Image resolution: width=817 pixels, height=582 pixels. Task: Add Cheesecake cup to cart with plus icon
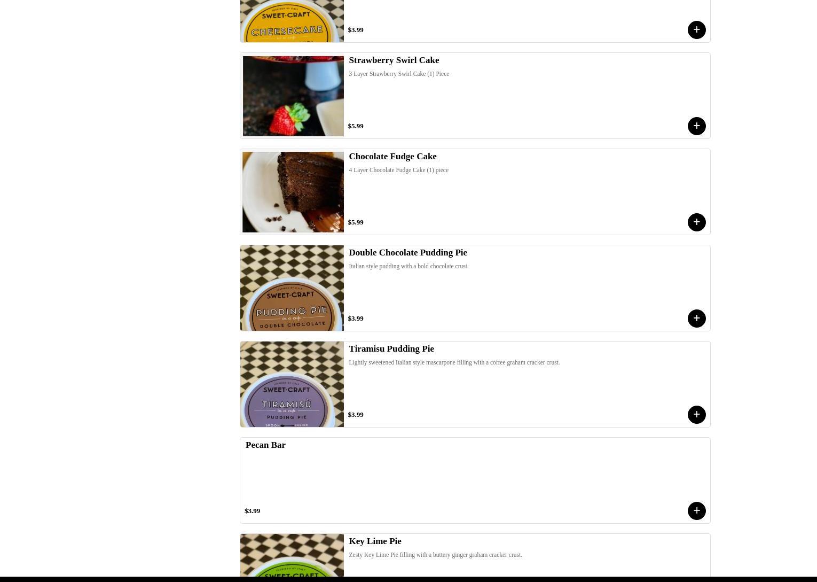pos(696,30)
